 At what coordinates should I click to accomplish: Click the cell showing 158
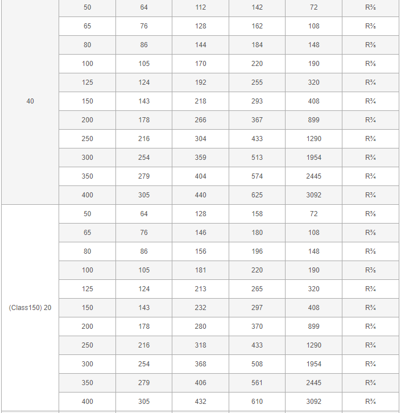tap(257, 214)
